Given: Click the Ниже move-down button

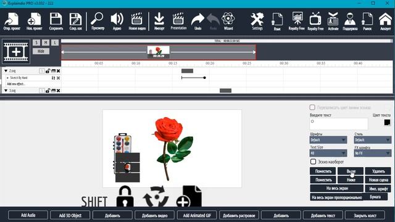Looking at the screenshot, I should click(351, 179).
